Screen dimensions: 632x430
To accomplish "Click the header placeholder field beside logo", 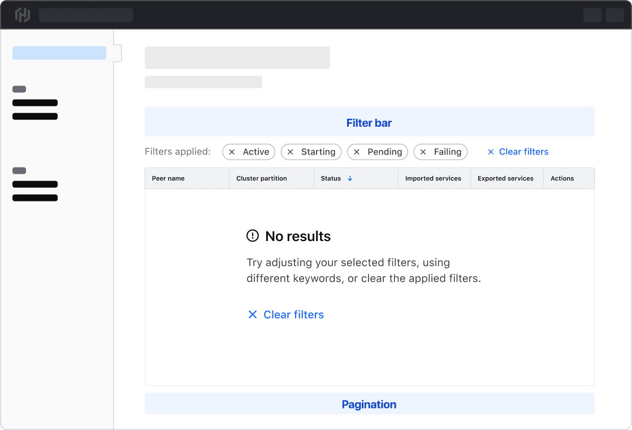I will pyautogui.click(x=86, y=15).
